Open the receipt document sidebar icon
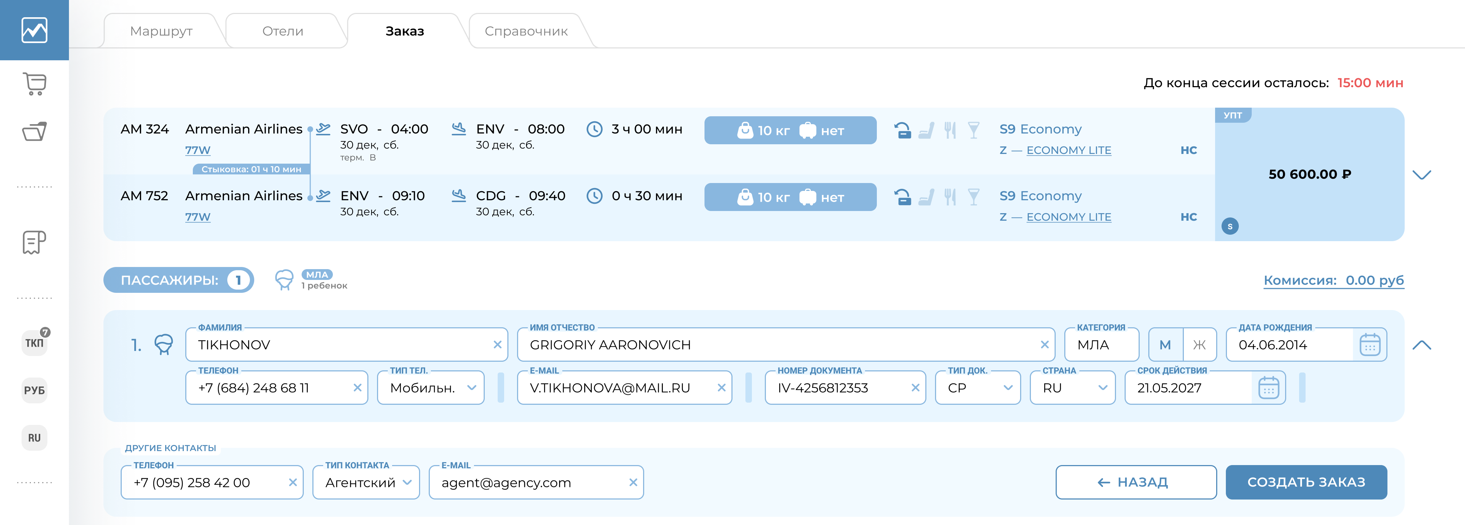 [34, 243]
